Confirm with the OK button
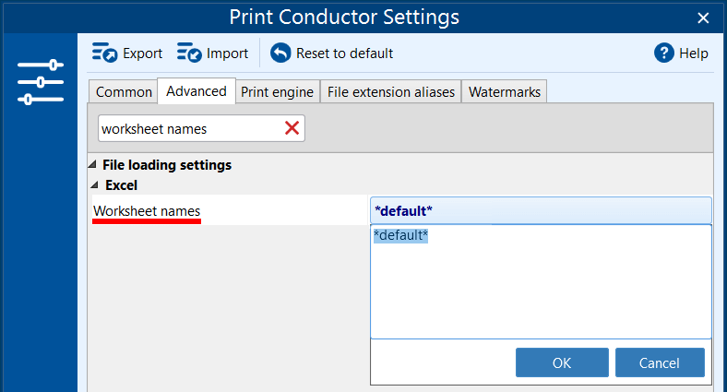 coord(562,362)
